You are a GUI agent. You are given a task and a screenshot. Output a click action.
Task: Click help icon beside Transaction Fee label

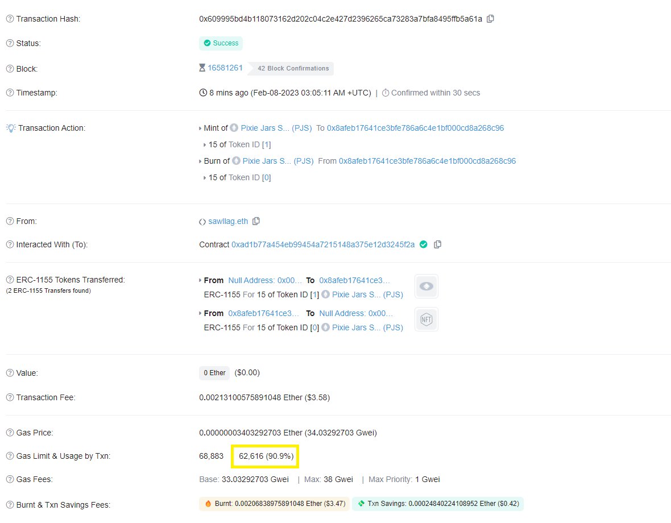(10, 397)
